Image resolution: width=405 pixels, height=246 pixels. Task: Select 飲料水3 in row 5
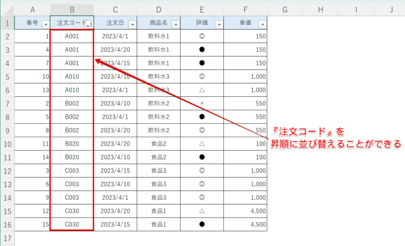(x=159, y=76)
